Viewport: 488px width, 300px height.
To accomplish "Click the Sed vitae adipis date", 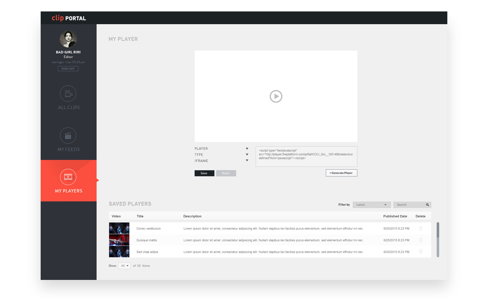I will [396, 252].
